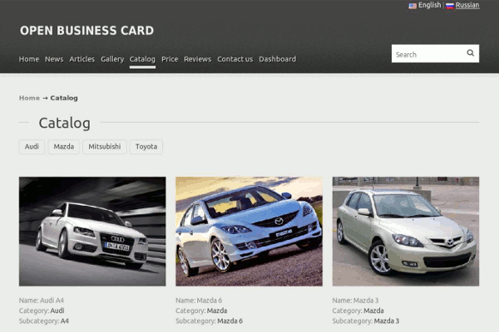Click the Russian flag icon
Screen dimensions: 499x332
click(x=450, y=6)
